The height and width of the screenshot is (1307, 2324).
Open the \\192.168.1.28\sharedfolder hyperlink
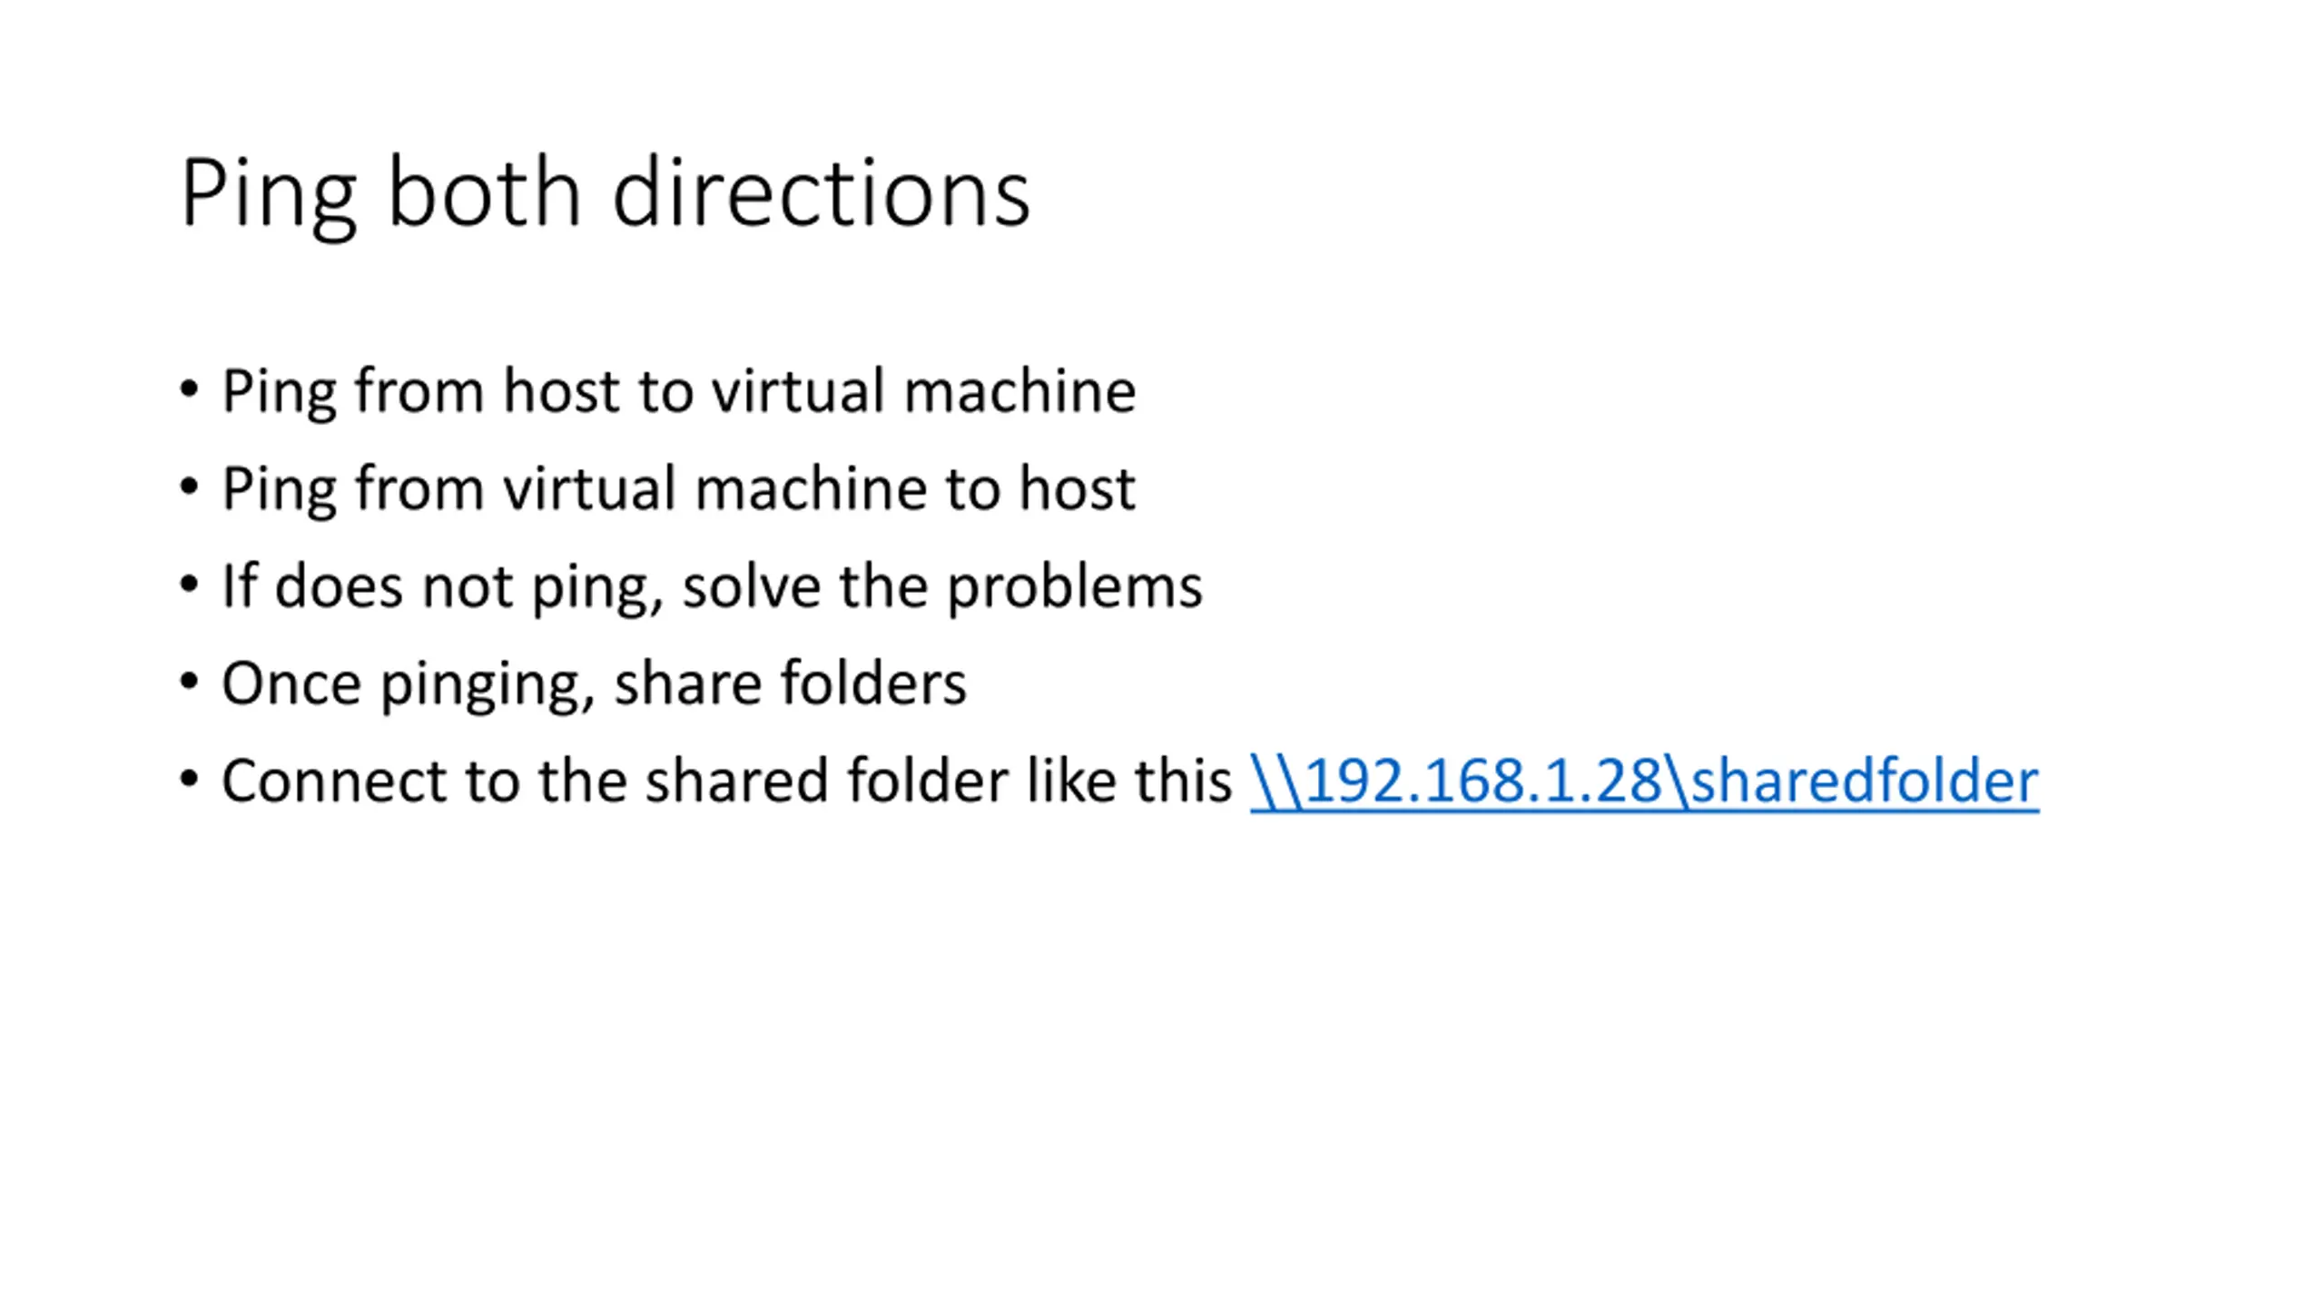[1644, 781]
